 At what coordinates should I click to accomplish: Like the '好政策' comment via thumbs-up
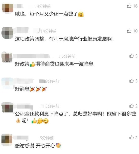click(131, 56)
